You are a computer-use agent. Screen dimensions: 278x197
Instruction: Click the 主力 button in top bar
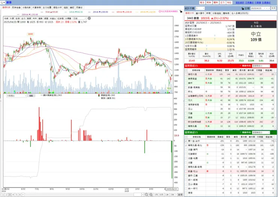[222, 3]
